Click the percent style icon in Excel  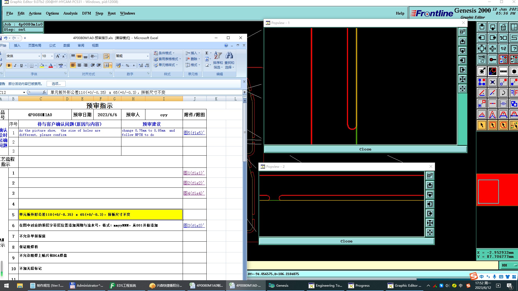tap(128, 65)
